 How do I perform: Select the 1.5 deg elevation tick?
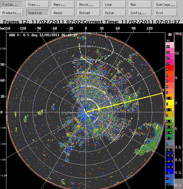tap(178, 173)
